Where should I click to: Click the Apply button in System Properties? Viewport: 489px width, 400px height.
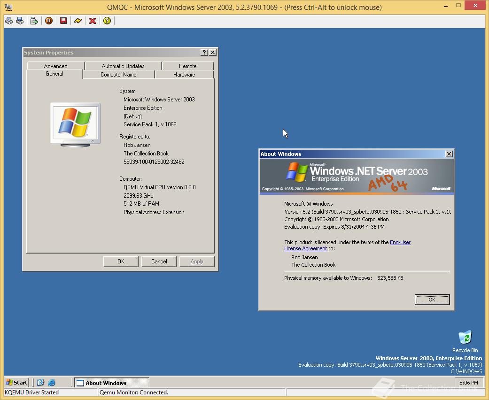197,262
